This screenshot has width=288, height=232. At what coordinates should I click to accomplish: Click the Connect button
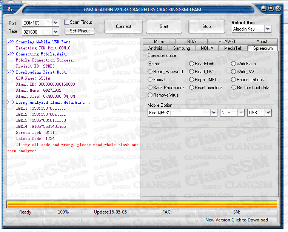[x=123, y=26]
